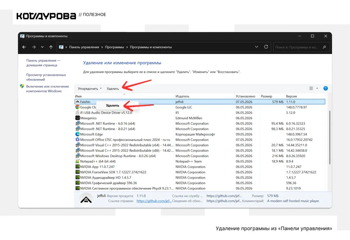The height and width of the screenshot is (240, 350).
Task: Select 'NVIDIA Графический драйвер 596.36' icon
Action: point(77,183)
